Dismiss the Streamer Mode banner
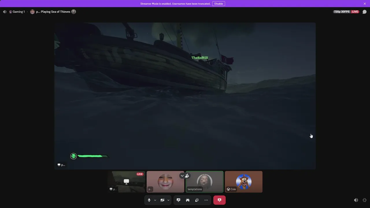The height and width of the screenshot is (208, 370). tap(365, 4)
